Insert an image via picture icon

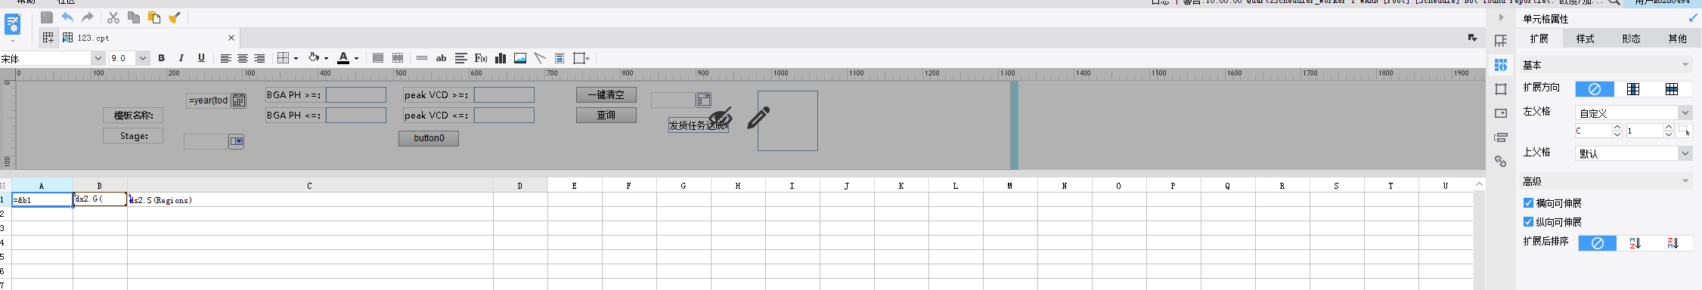click(520, 58)
